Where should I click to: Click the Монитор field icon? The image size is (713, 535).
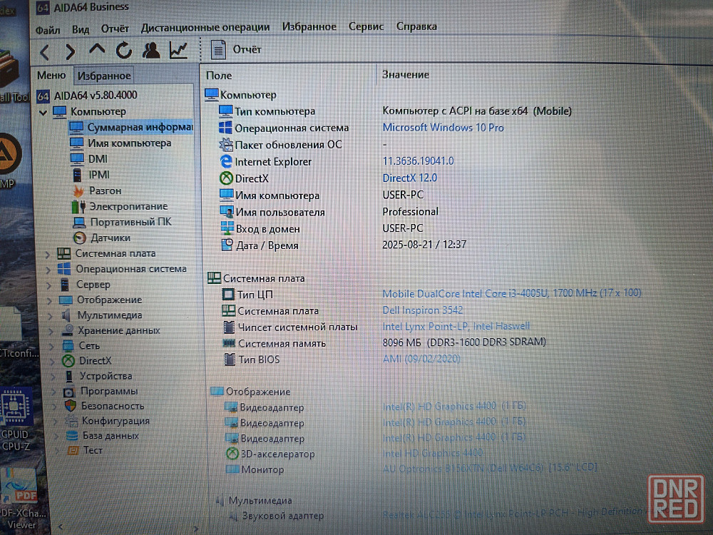232,469
